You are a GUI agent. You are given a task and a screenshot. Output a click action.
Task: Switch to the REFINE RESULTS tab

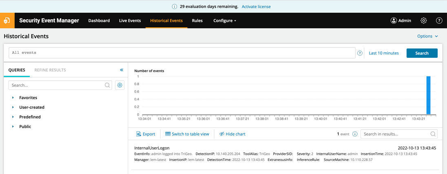[50, 70]
